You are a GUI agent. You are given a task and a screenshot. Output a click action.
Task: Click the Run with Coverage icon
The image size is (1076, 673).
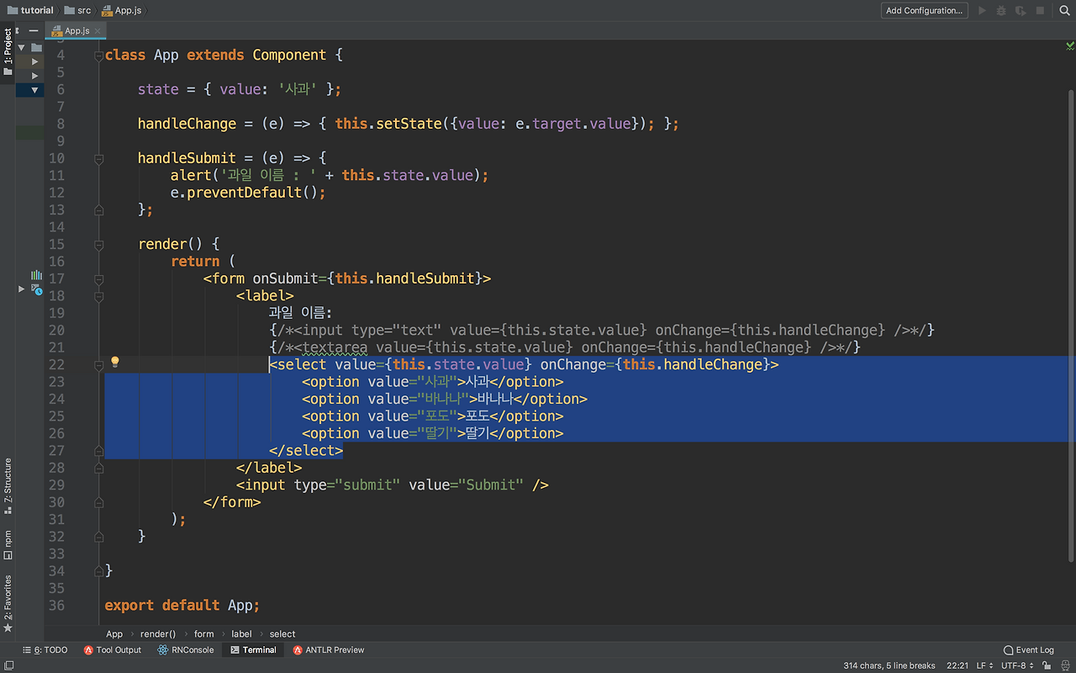[x=1021, y=11]
